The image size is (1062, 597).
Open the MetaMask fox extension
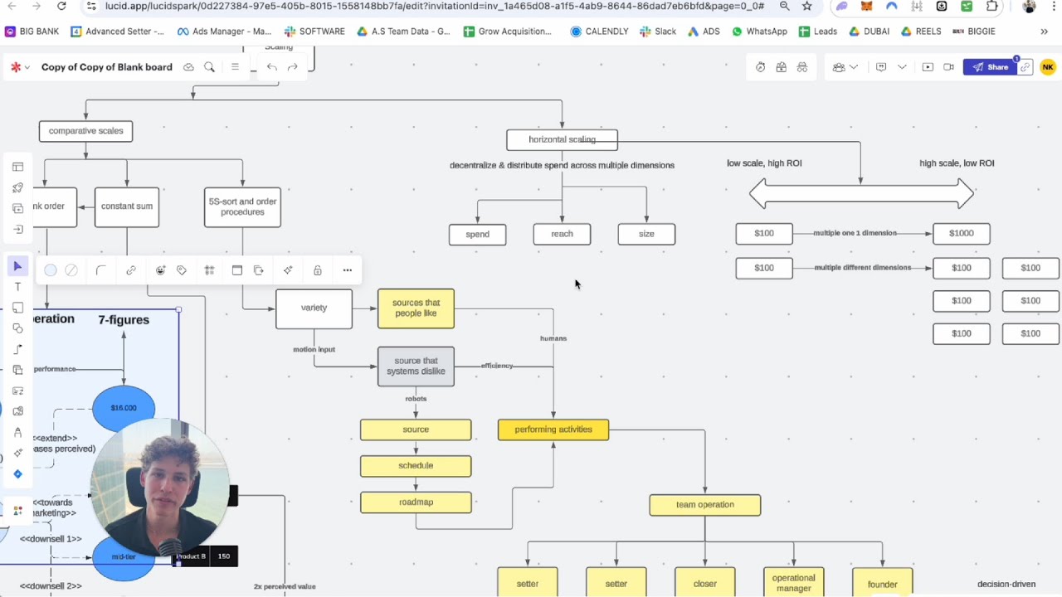(866, 7)
